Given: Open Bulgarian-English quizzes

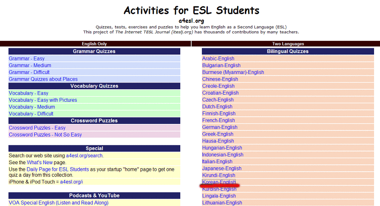Looking at the screenshot, I should [x=221, y=65].
